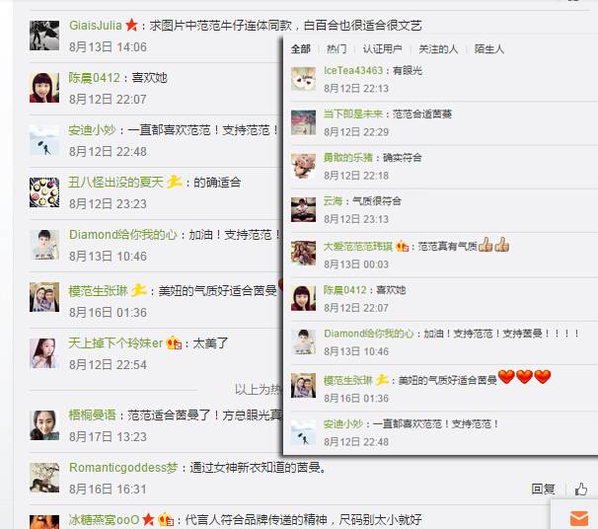Click the member badge beside 天上掉下个玲妹er

pos(174,342)
